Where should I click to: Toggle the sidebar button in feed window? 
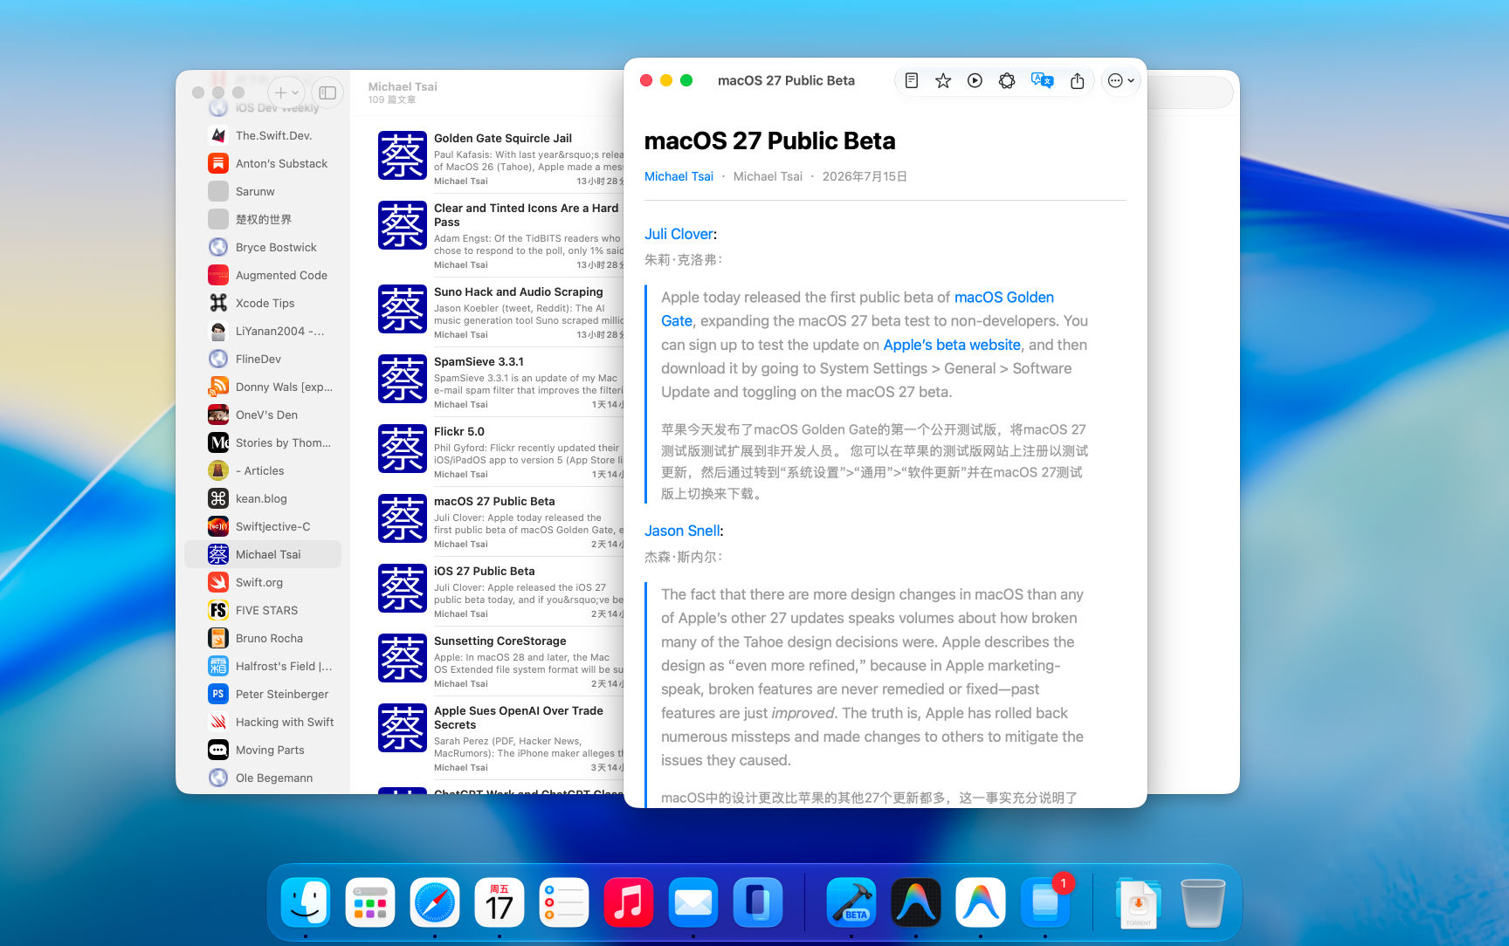tap(327, 93)
